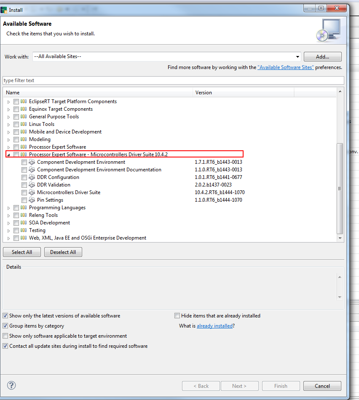The width and height of the screenshot is (359, 400).
Task: Click the Equinox Target Components category icon
Action: tap(24, 109)
